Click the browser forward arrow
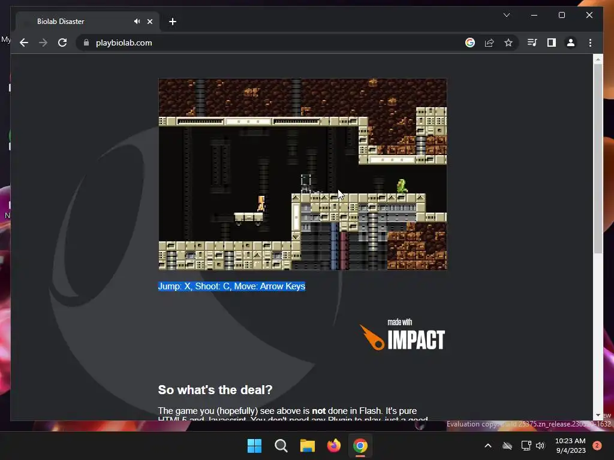This screenshot has height=460, width=614. [43, 43]
